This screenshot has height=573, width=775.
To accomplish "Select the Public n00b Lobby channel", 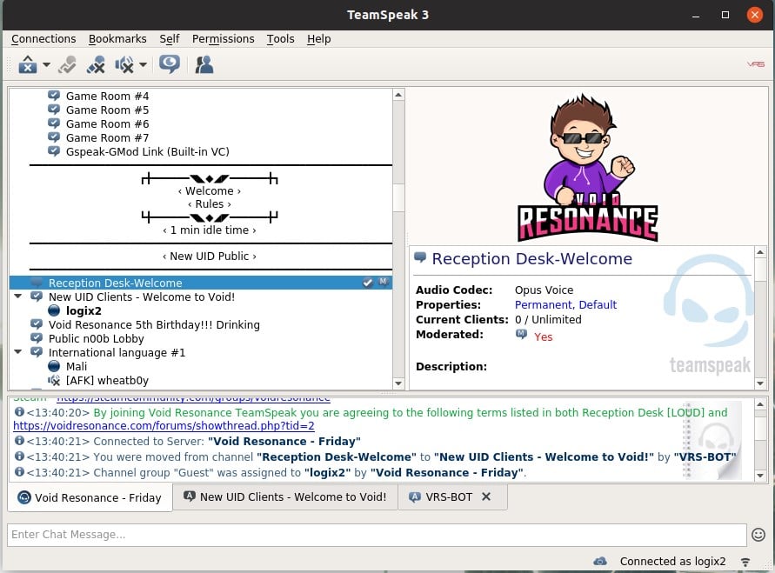I will pyautogui.click(x=96, y=339).
